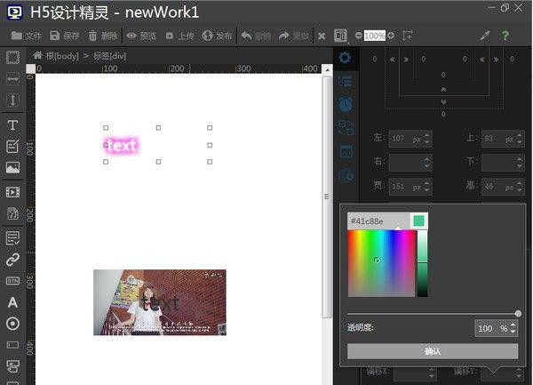The height and width of the screenshot is (385, 533).
Task: Open the settings gear panel tab
Action: 346,59
